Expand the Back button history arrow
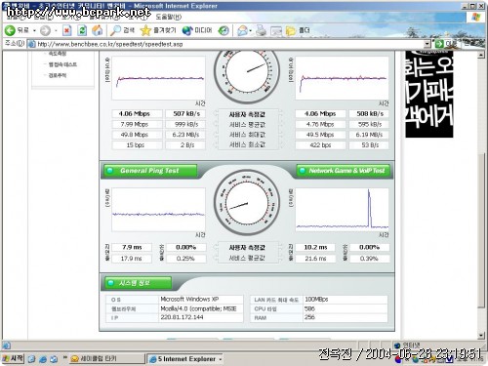This screenshot has height=366, width=488. (x=34, y=30)
